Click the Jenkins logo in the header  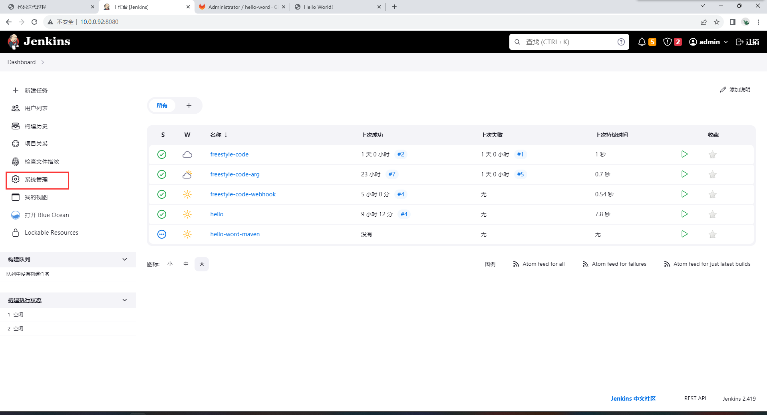click(39, 41)
